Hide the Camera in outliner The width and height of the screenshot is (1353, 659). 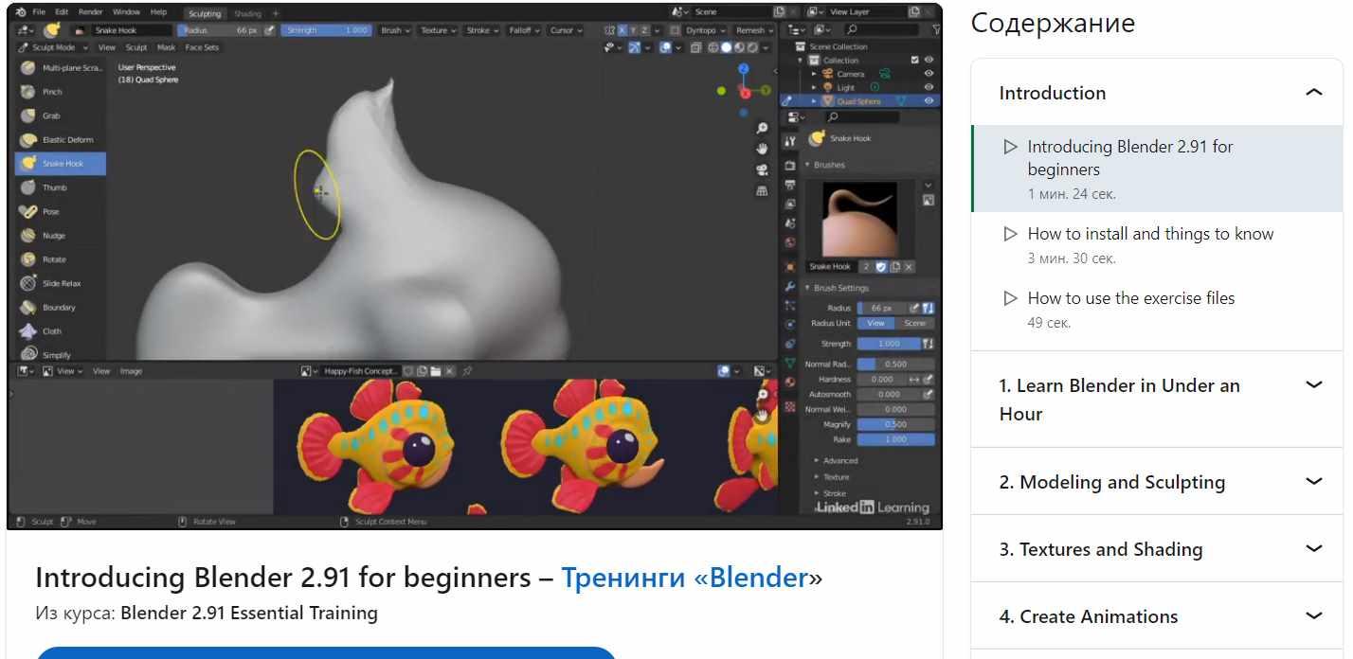(929, 74)
